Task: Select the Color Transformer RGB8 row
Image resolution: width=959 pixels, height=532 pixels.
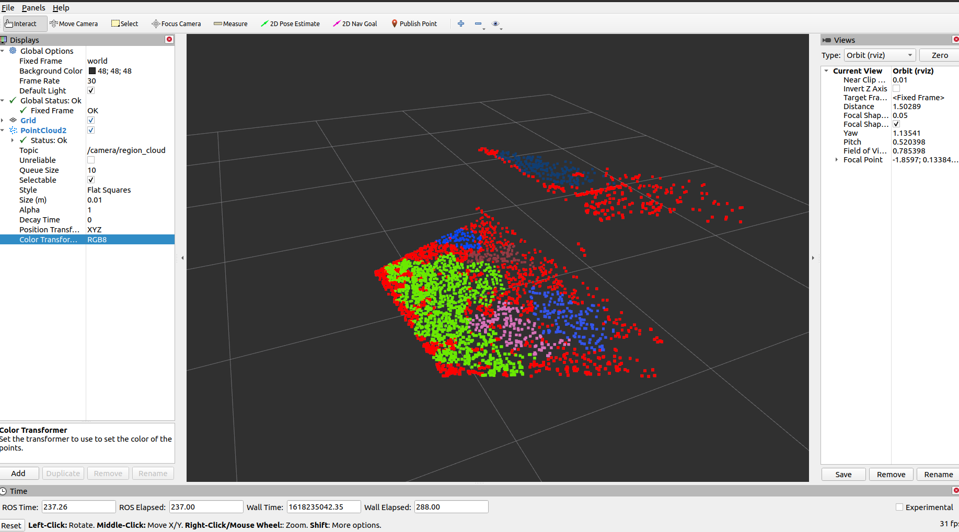Action: point(87,239)
